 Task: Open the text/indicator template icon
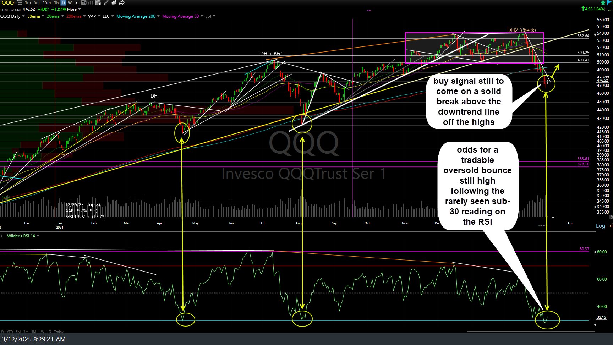[84, 3]
